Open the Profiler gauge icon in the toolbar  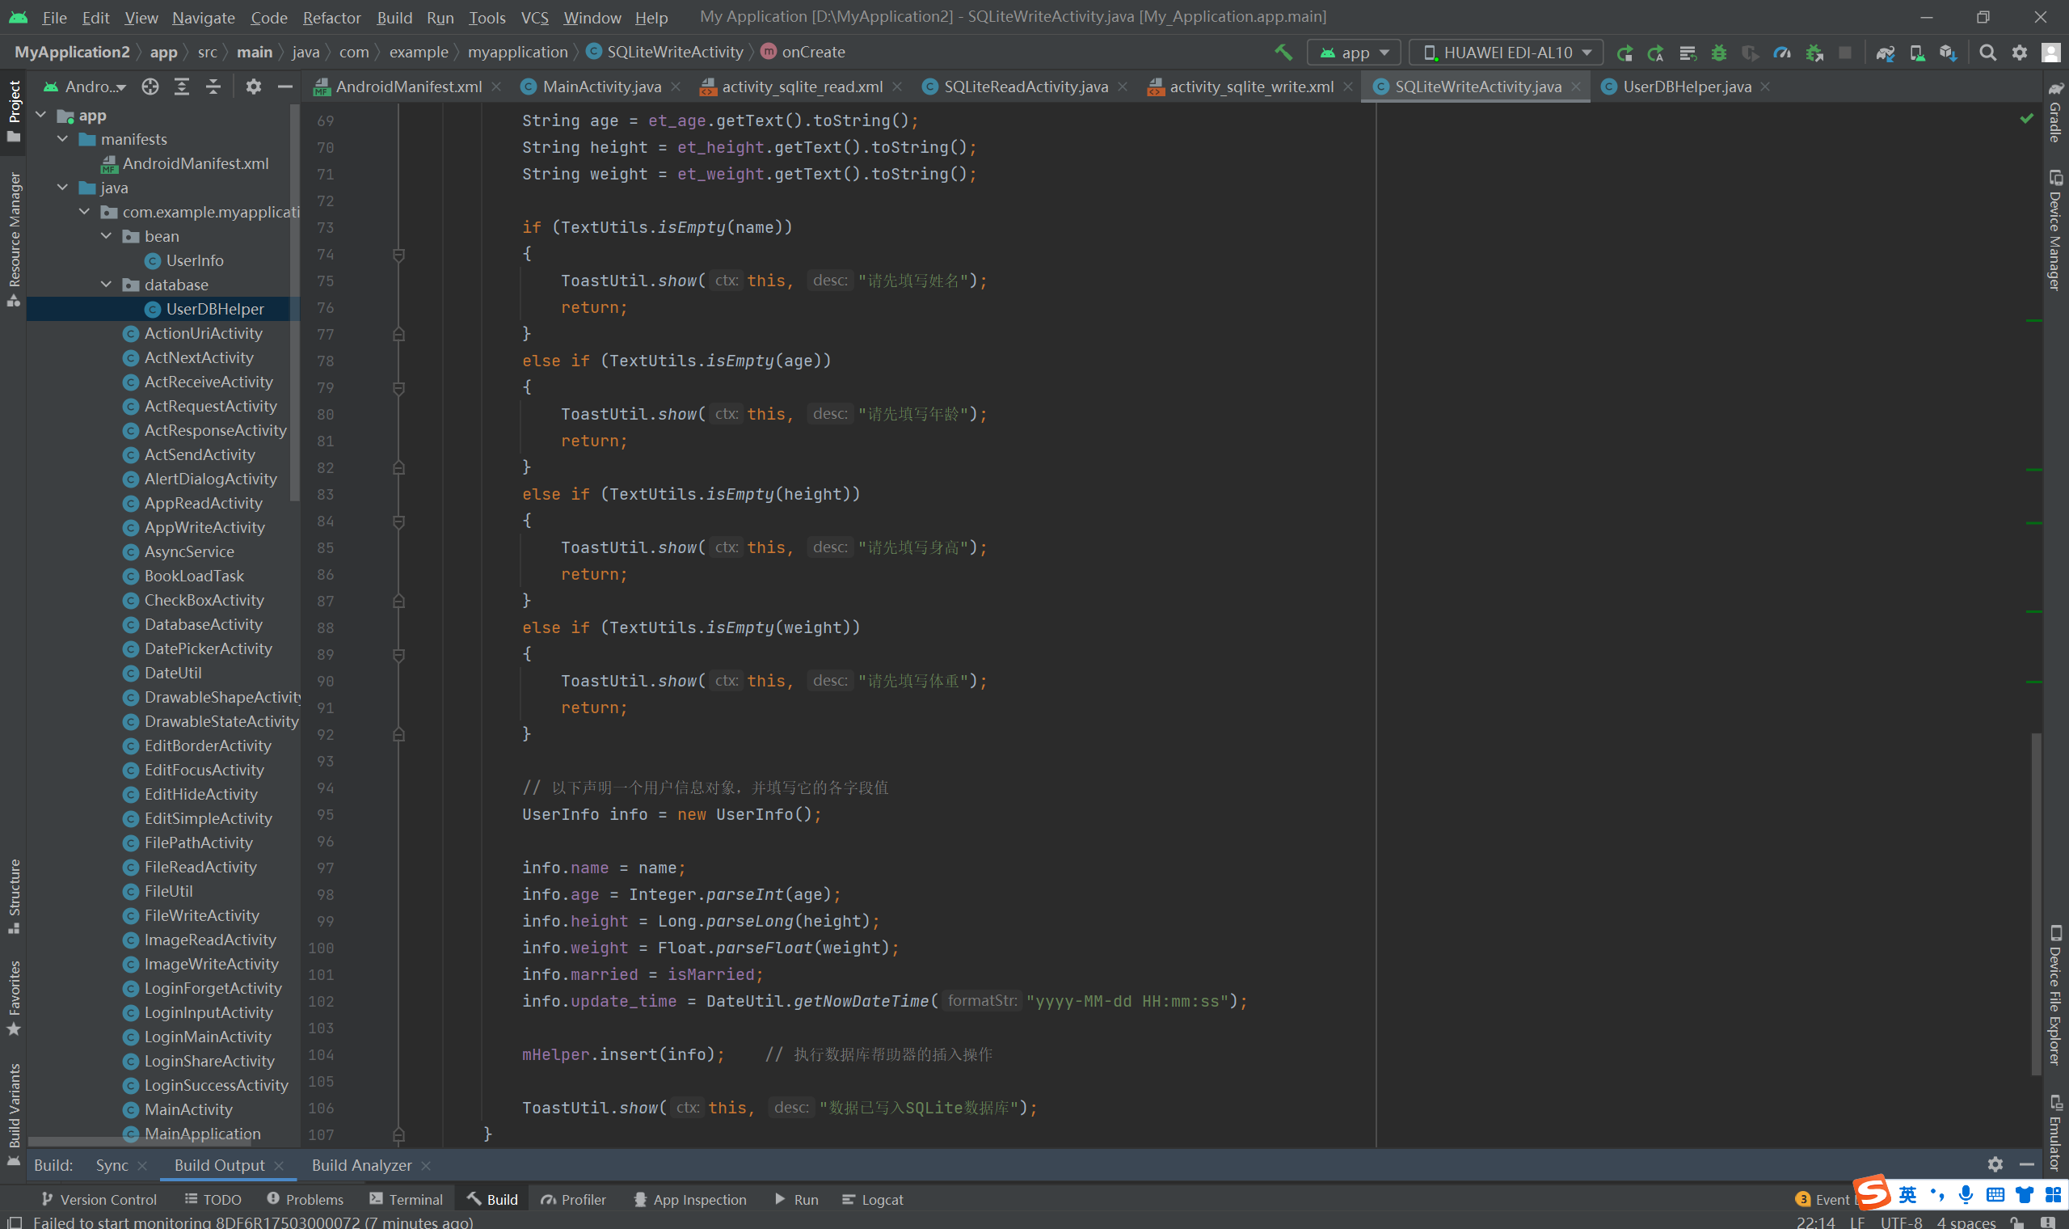pyautogui.click(x=1782, y=53)
